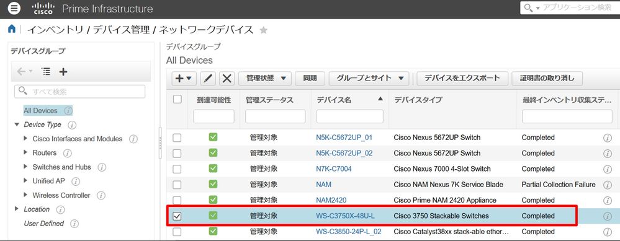Click the デバイスをエクスポート button
This screenshot has width=620, height=241.
pos(462,79)
